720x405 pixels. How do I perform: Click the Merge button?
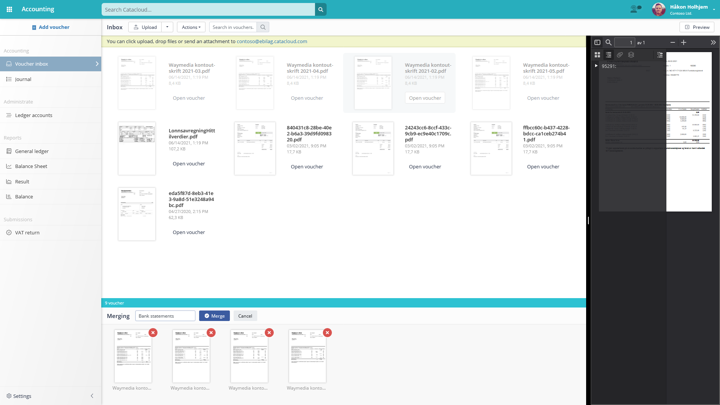pos(214,316)
